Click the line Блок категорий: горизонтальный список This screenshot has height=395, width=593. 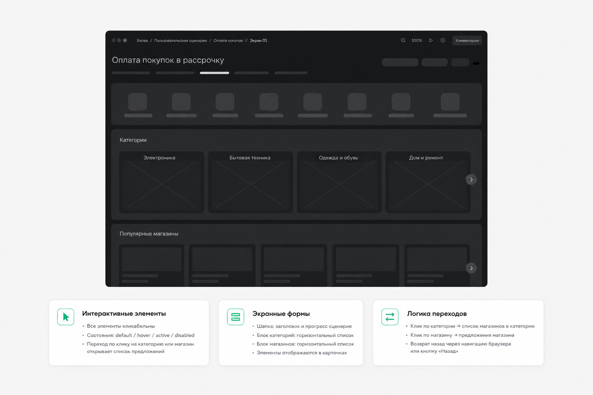click(x=305, y=336)
